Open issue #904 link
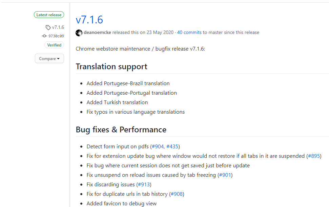Screen dimensions: 329x207 click(x=158, y=147)
